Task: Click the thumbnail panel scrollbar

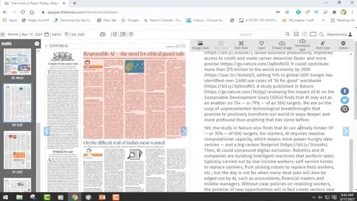Action: coord(38,157)
